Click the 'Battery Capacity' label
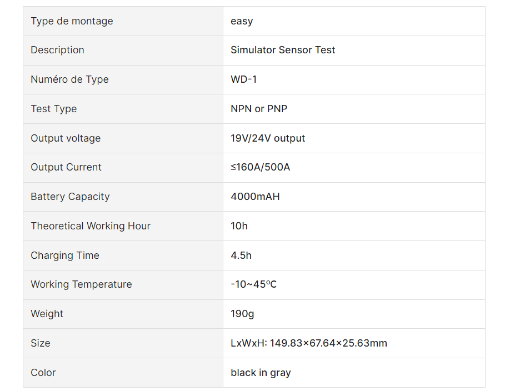Screen dimensions: 510x391 click(x=70, y=197)
